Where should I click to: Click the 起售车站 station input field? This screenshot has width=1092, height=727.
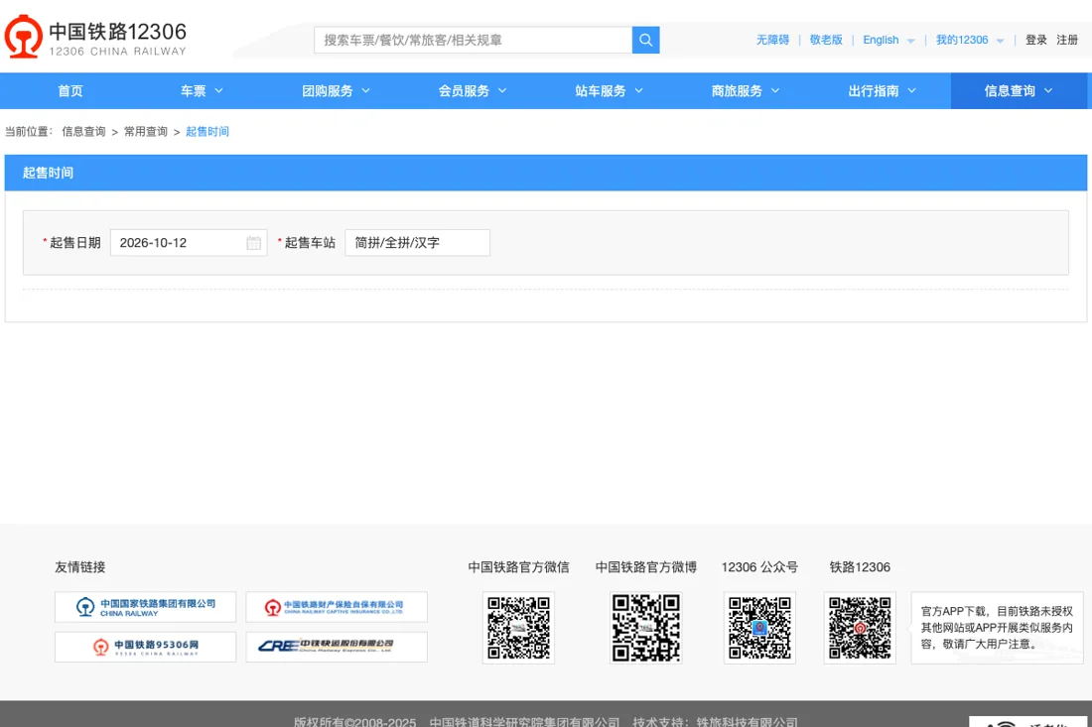click(417, 243)
